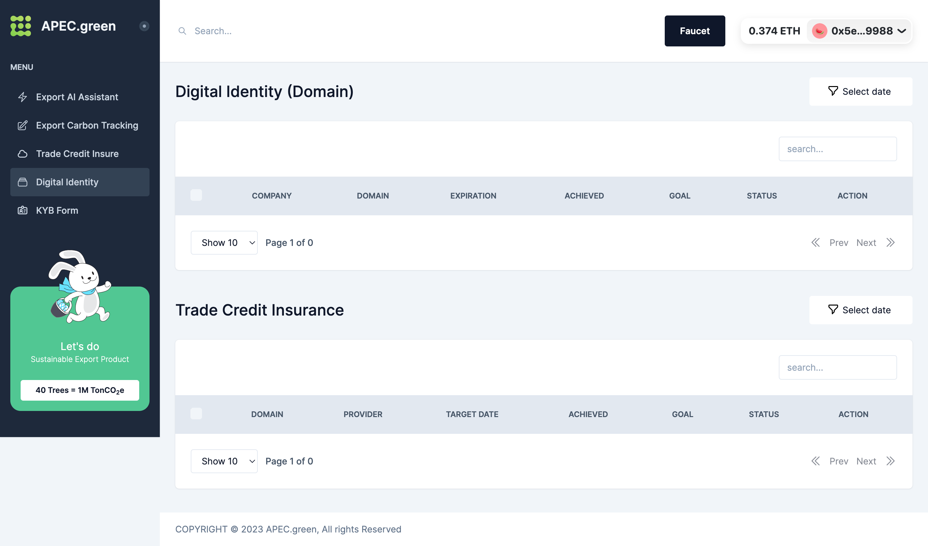Focus the Digital Identity table search field
The image size is (928, 546).
(x=837, y=149)
